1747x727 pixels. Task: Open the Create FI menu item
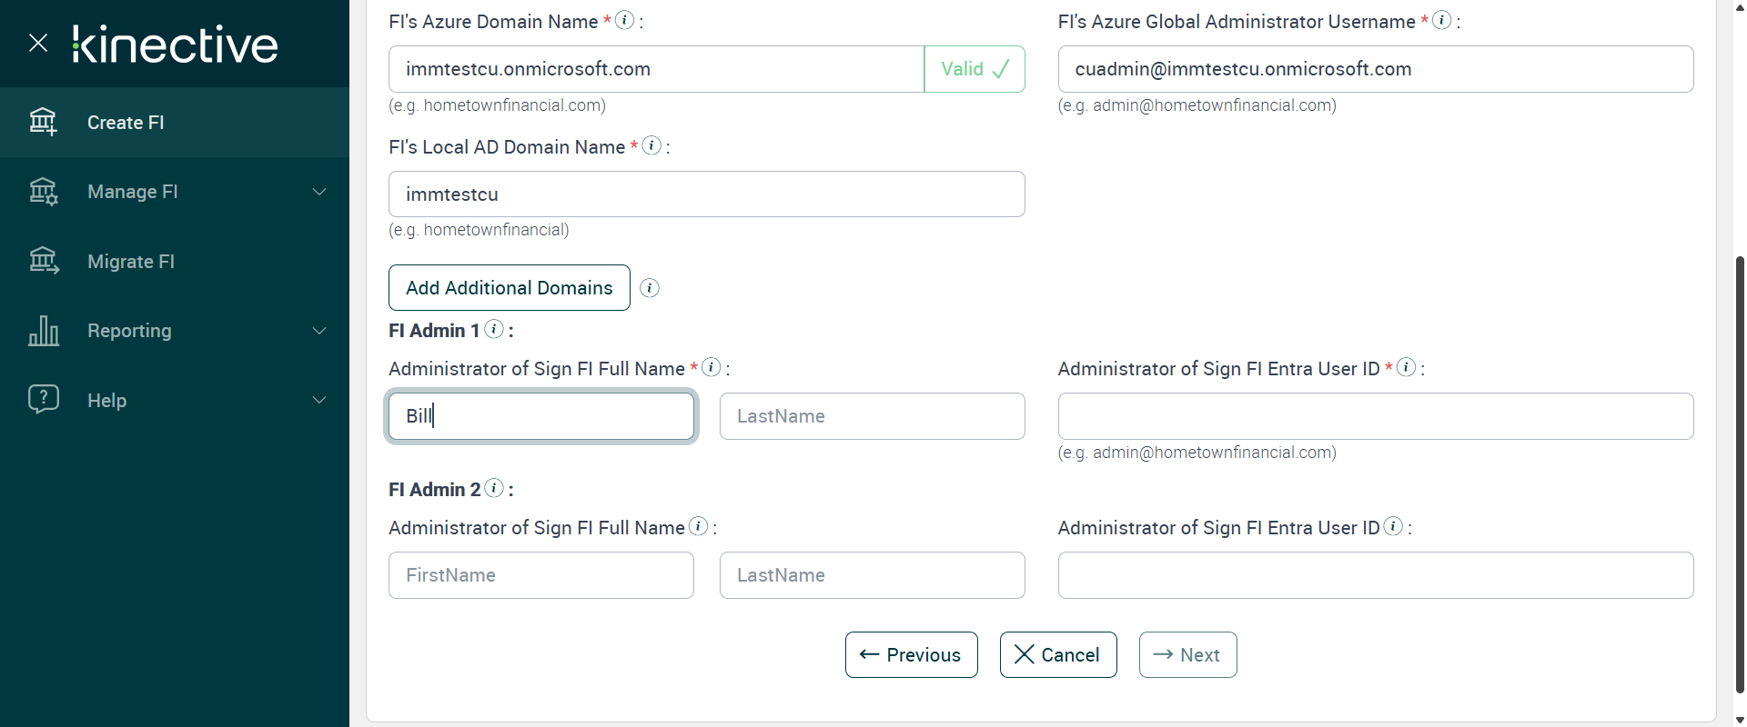(126, 123)
